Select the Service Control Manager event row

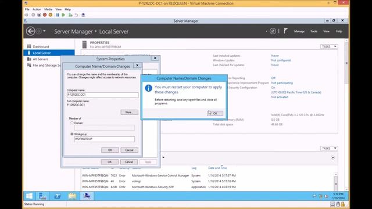[x=159, y=175]
